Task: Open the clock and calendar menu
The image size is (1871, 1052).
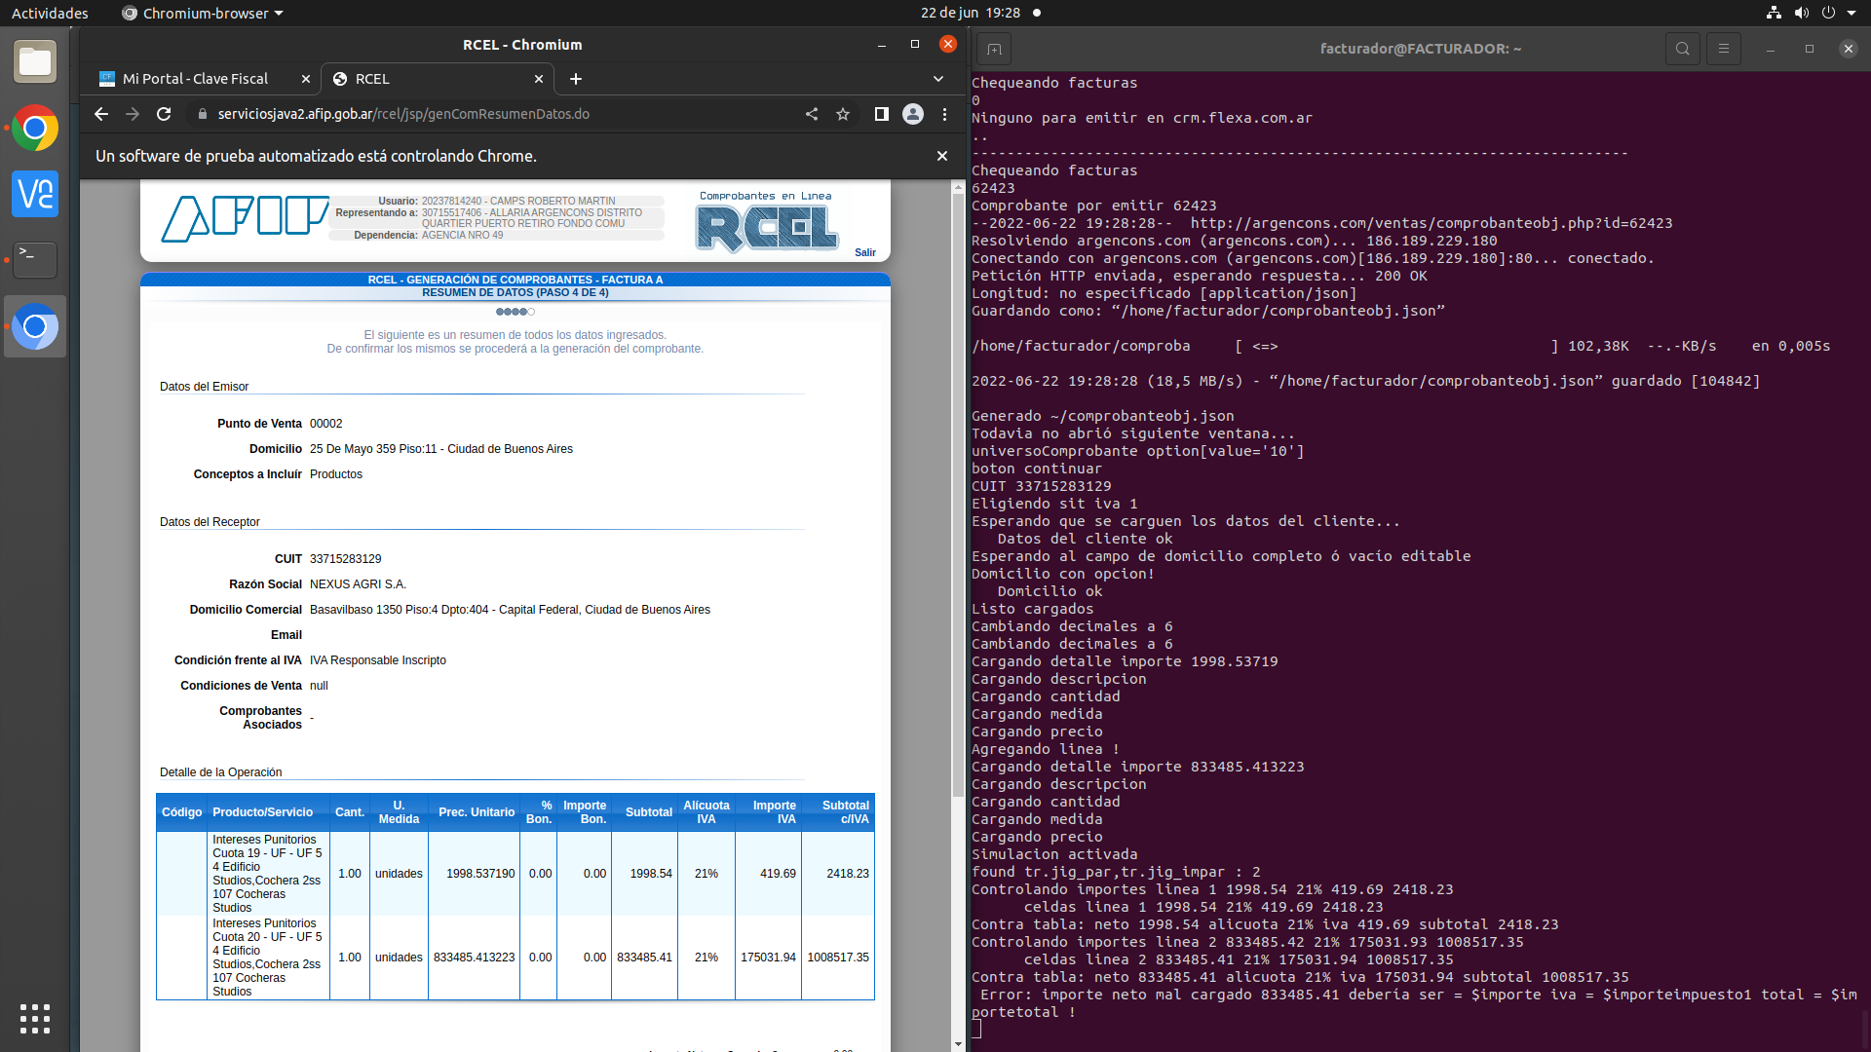Action: (x=971, y=13)
